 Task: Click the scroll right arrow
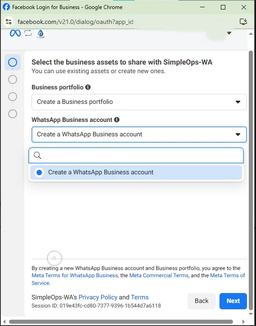[243, 321]
